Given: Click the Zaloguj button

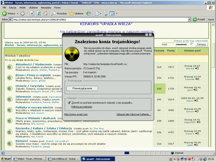Looking at the screenshot, I should pos(201,44).
